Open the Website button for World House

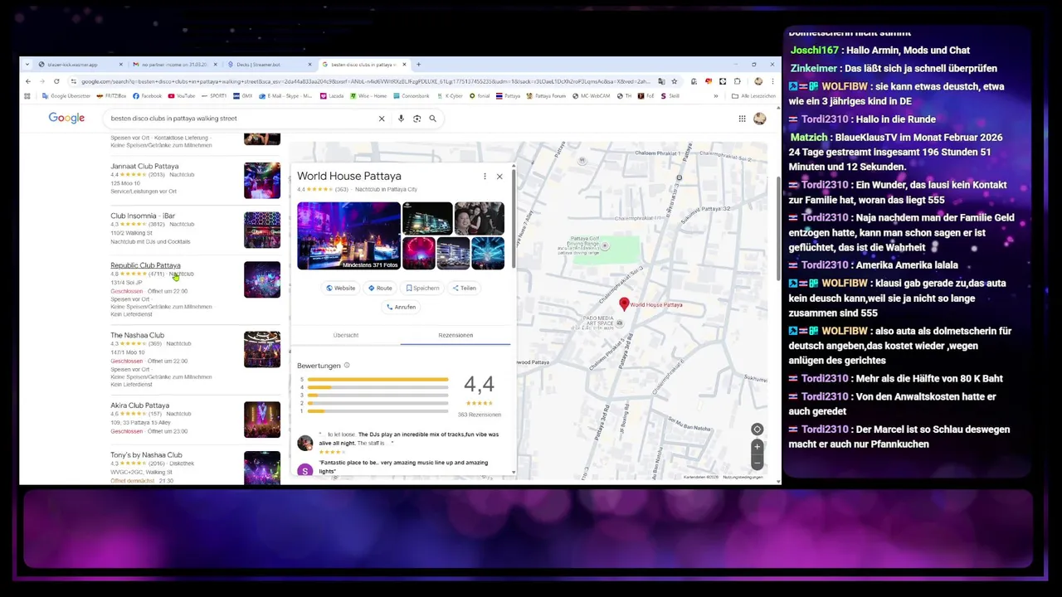click(x=340, y=289)
